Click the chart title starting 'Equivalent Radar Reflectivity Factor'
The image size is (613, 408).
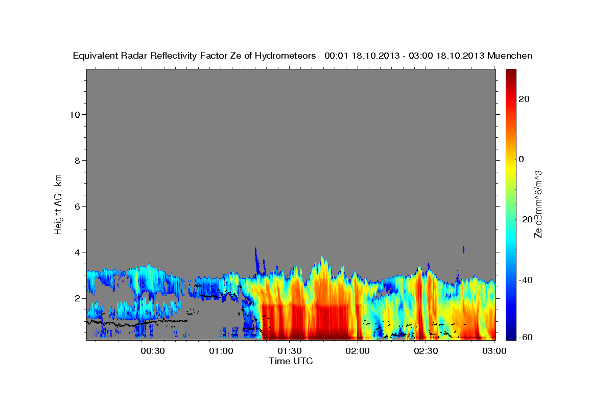(x=303, y=56)
